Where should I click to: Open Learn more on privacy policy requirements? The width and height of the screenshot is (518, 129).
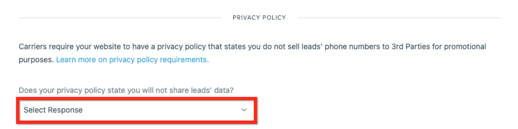pos(132,60)
